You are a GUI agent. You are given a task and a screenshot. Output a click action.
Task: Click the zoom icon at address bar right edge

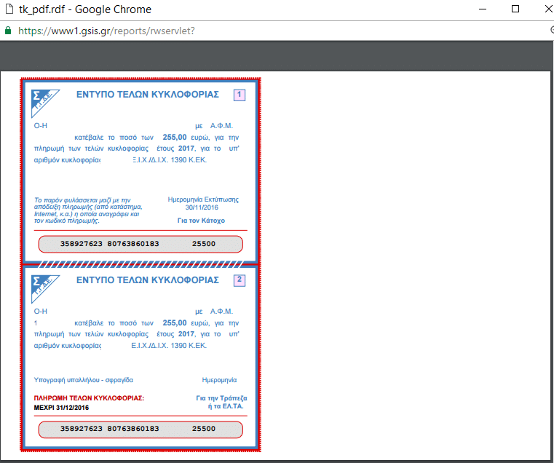click(x=550, y=31)
